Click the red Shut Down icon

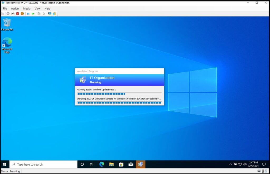click(x=18, y=14)
